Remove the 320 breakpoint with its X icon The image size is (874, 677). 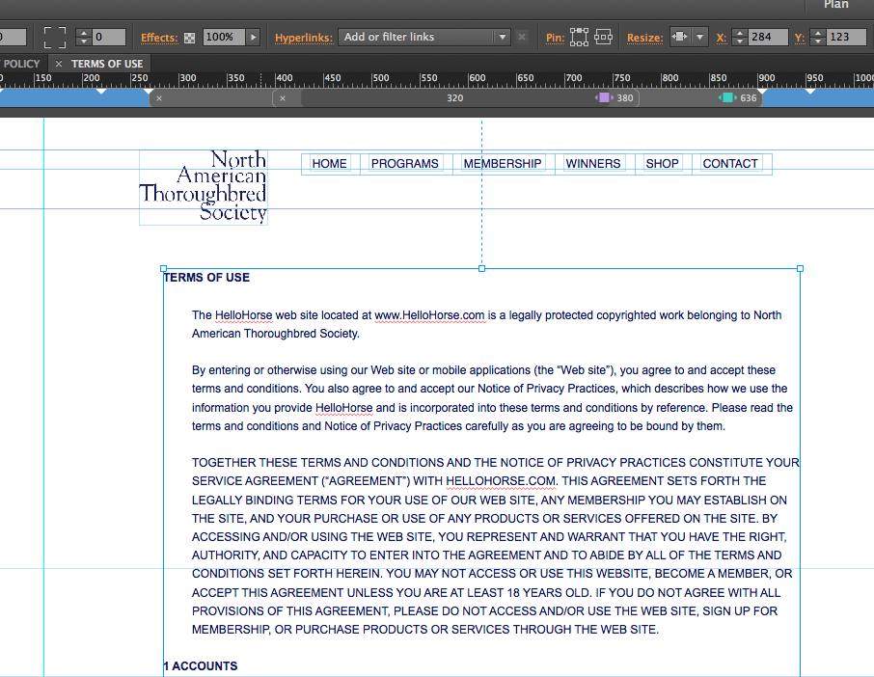283,98
